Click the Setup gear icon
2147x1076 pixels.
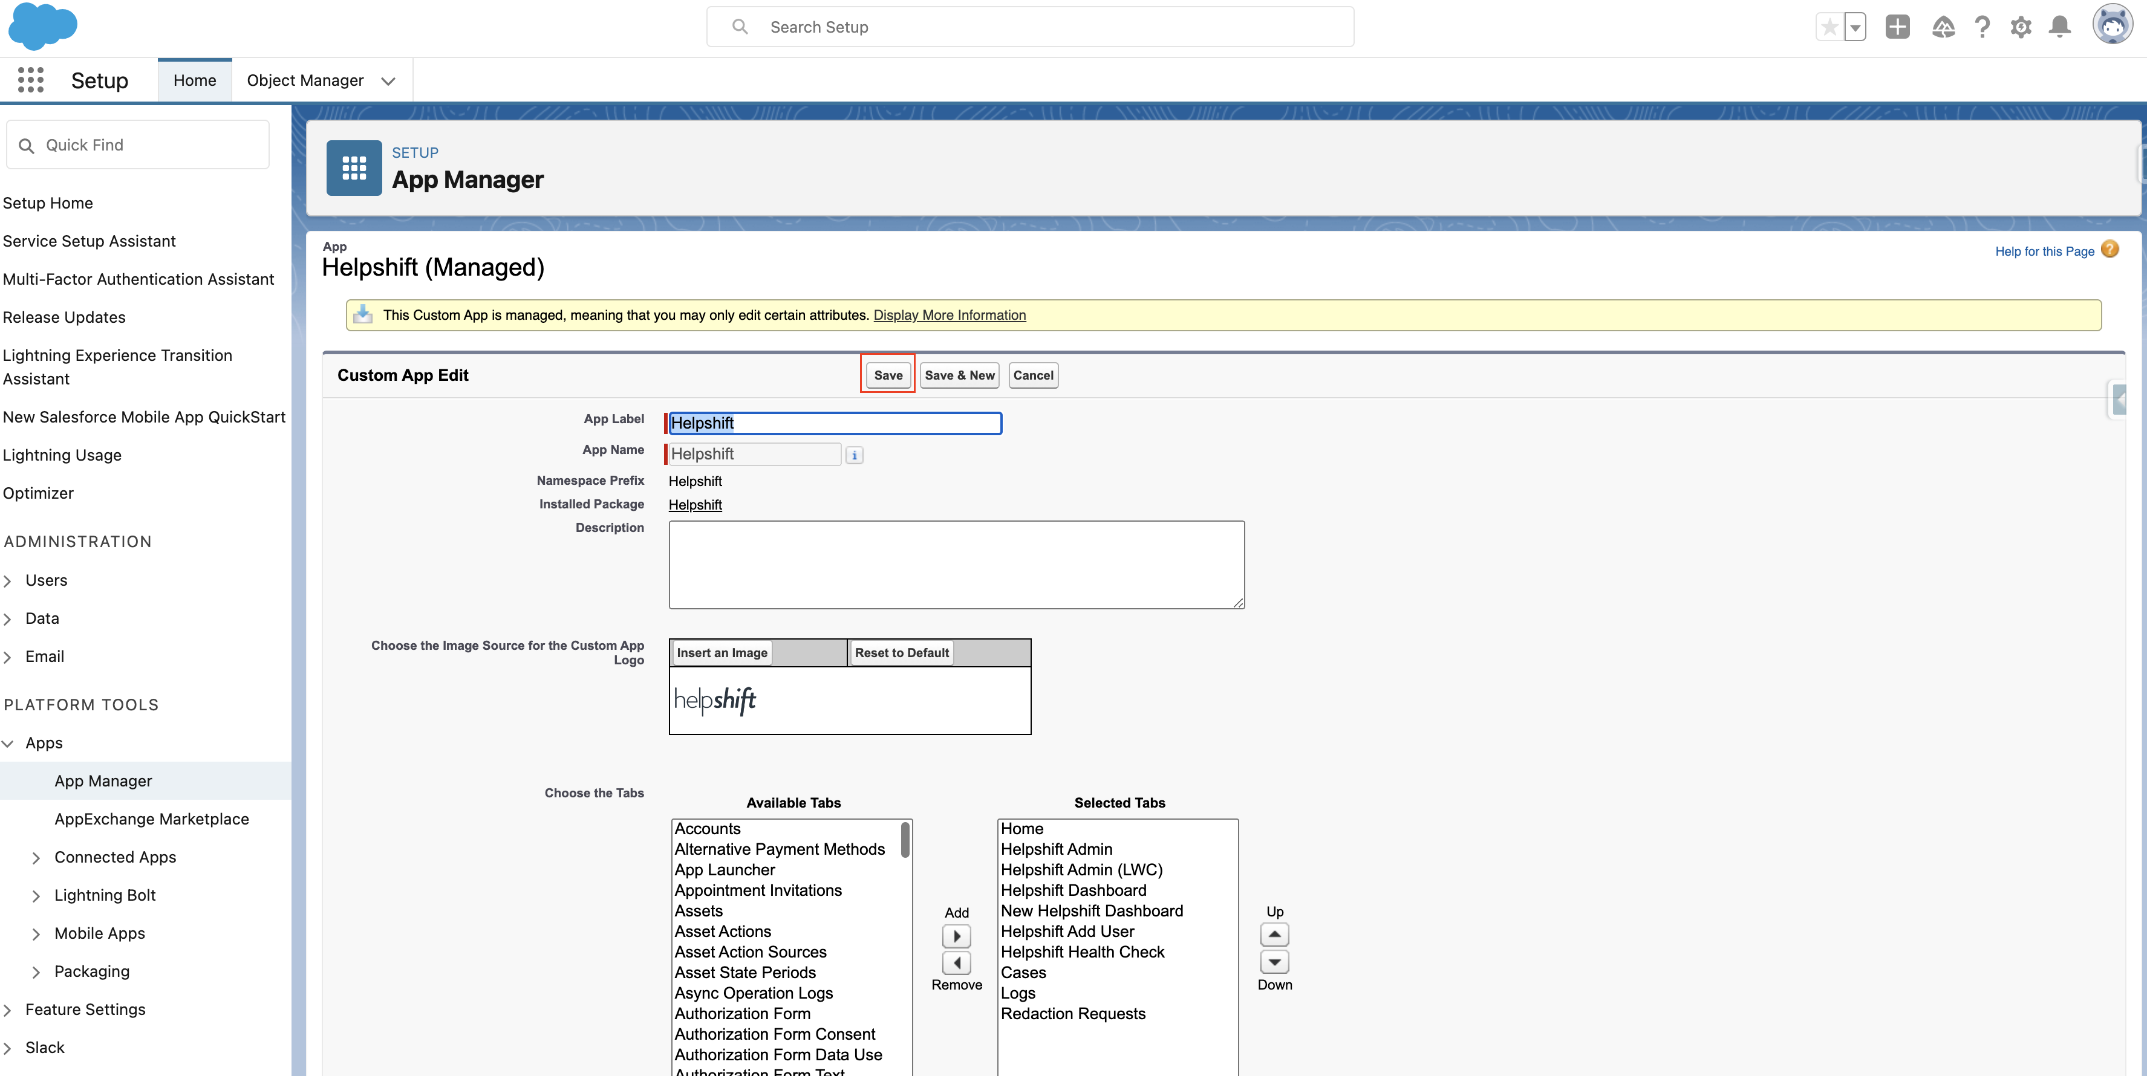(2021, 27)
